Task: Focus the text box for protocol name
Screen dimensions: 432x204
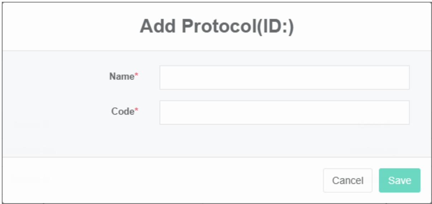Action: pyautogui.click(x=284, y=77)
